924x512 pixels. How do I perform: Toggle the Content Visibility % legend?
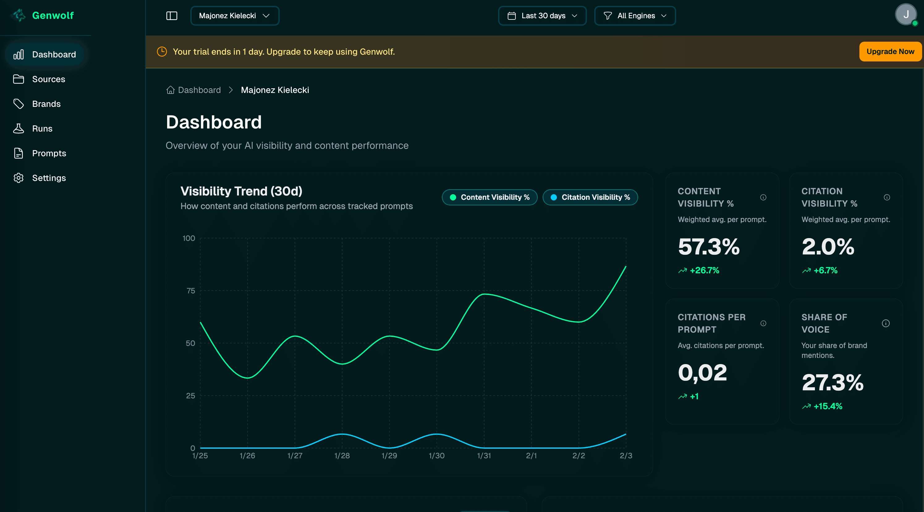tap(490, 197)
